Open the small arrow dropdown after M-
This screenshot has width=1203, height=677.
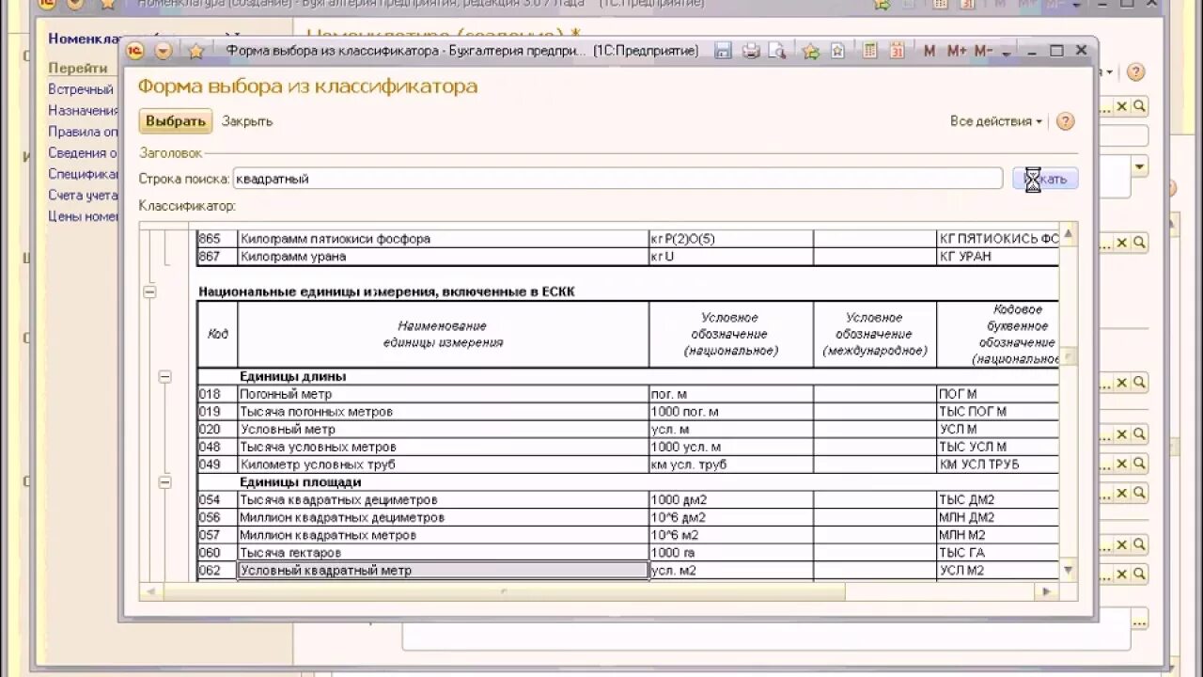click(1007, 54)
